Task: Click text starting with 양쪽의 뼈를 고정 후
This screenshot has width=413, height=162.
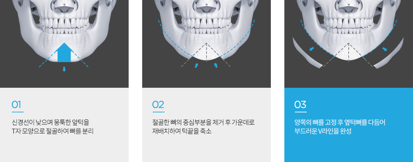Action: pyautogui.click(x=340, y=127)
